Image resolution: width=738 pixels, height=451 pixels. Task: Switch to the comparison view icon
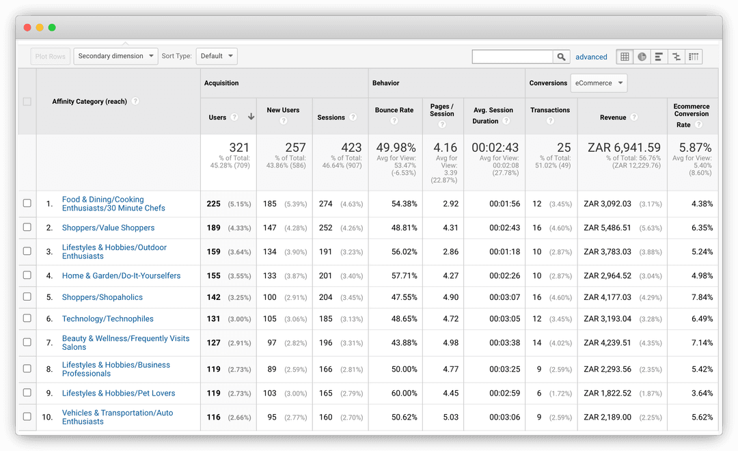click(676, 57)
